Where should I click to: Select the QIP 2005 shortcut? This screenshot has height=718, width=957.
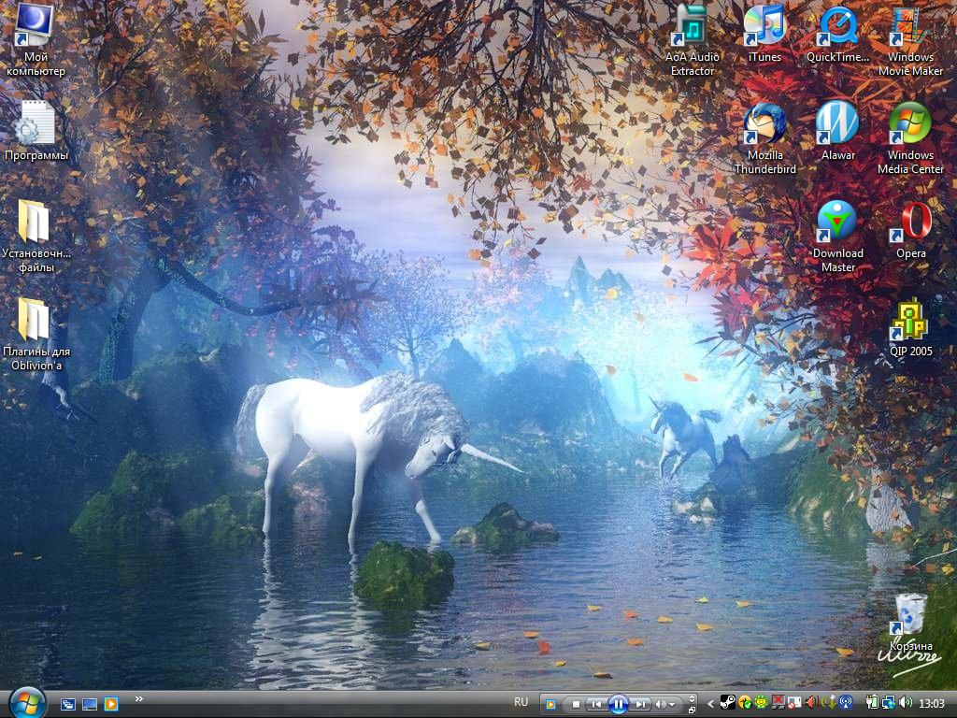click(x=910, y=328)
